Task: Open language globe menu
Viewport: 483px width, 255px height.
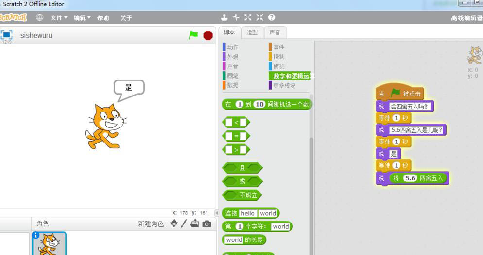Action: coord(39,17)
